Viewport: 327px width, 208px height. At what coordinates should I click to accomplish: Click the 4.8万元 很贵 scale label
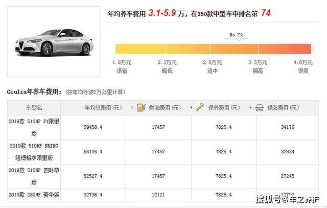tap(303, 66)
